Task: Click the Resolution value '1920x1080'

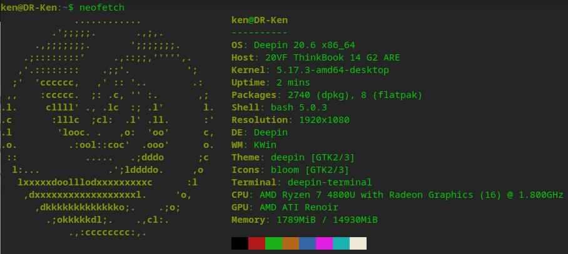Action: (x=325, y=120)
